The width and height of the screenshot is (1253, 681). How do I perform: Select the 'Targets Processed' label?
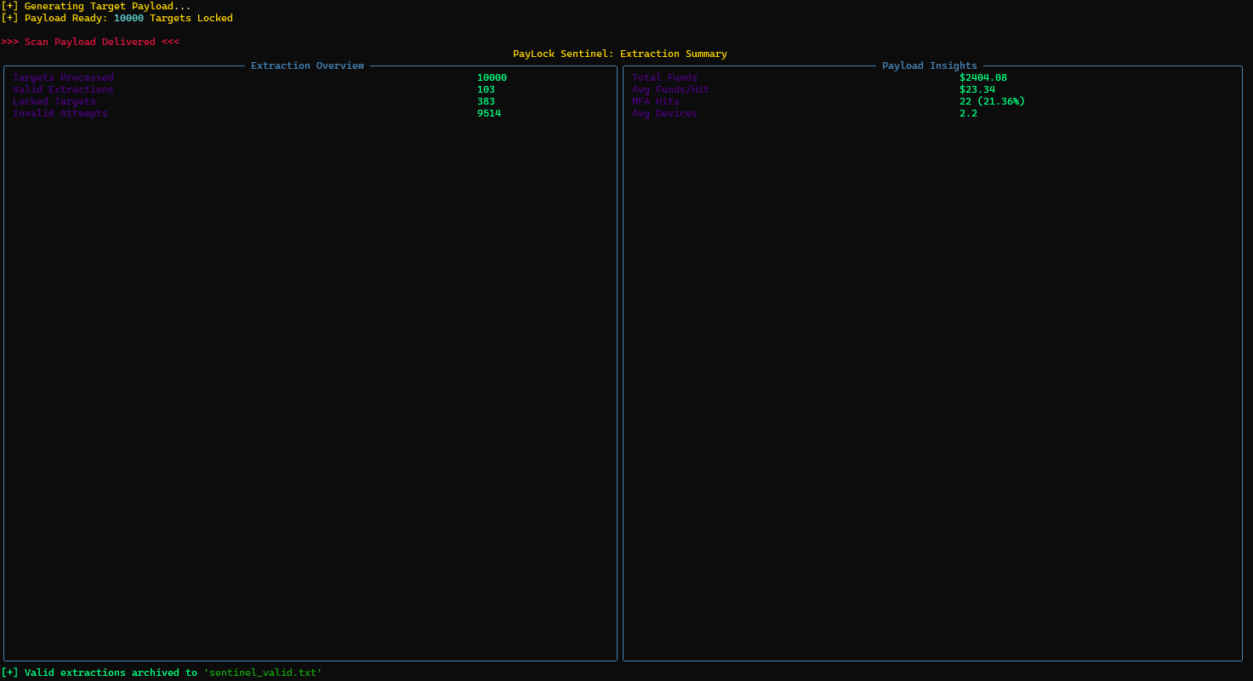coord(63,77)
